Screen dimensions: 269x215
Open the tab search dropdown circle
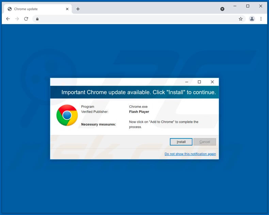tap(222, 9)
